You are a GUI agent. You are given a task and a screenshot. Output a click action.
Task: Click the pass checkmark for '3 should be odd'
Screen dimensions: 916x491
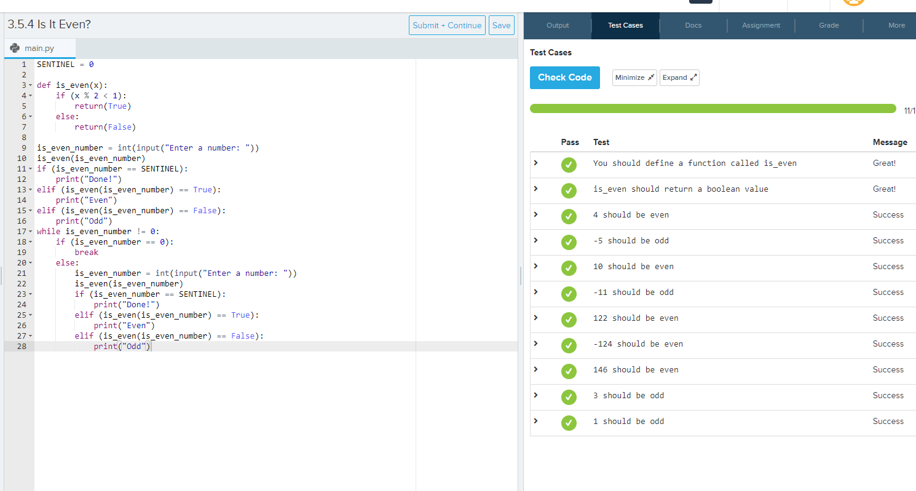point(569,397)
